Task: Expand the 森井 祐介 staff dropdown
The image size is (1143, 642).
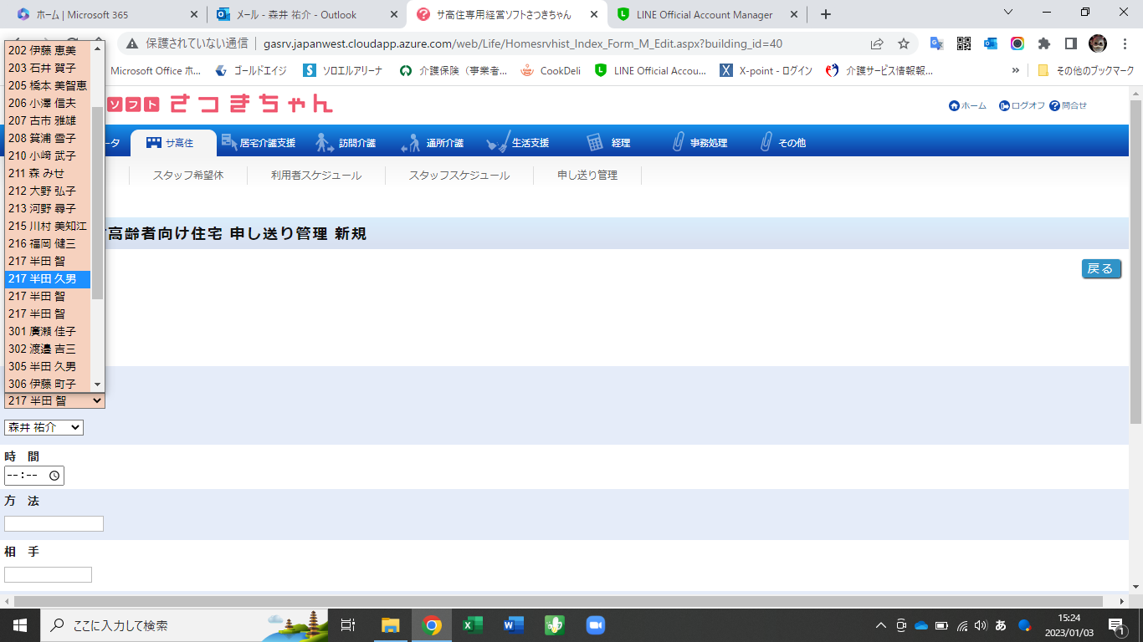Action: (x=44, y=427)
